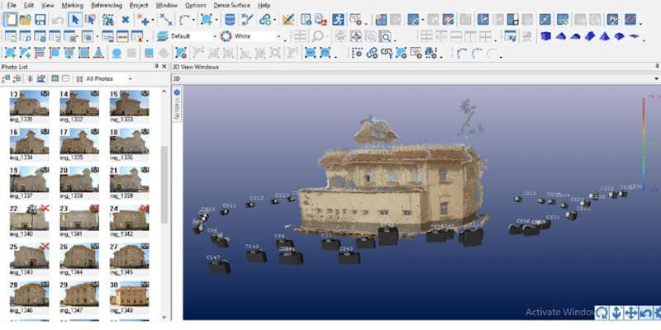This screenshot has width=661, height=330.
Task: Open a project with the folder icon
Action: point(26,19)
